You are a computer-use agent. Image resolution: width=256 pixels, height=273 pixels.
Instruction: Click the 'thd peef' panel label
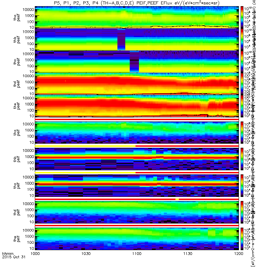(17, 84)
